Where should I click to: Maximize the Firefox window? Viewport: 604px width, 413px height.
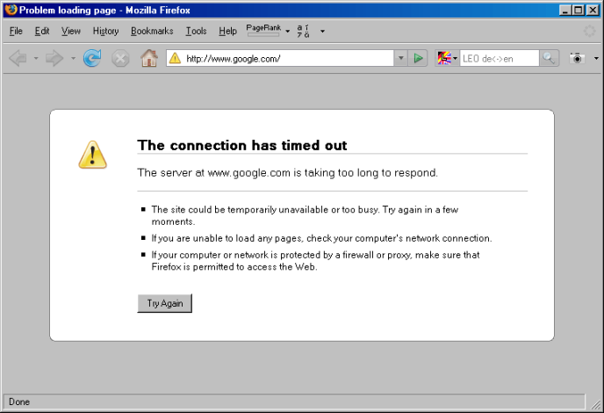tap(579, 10)
